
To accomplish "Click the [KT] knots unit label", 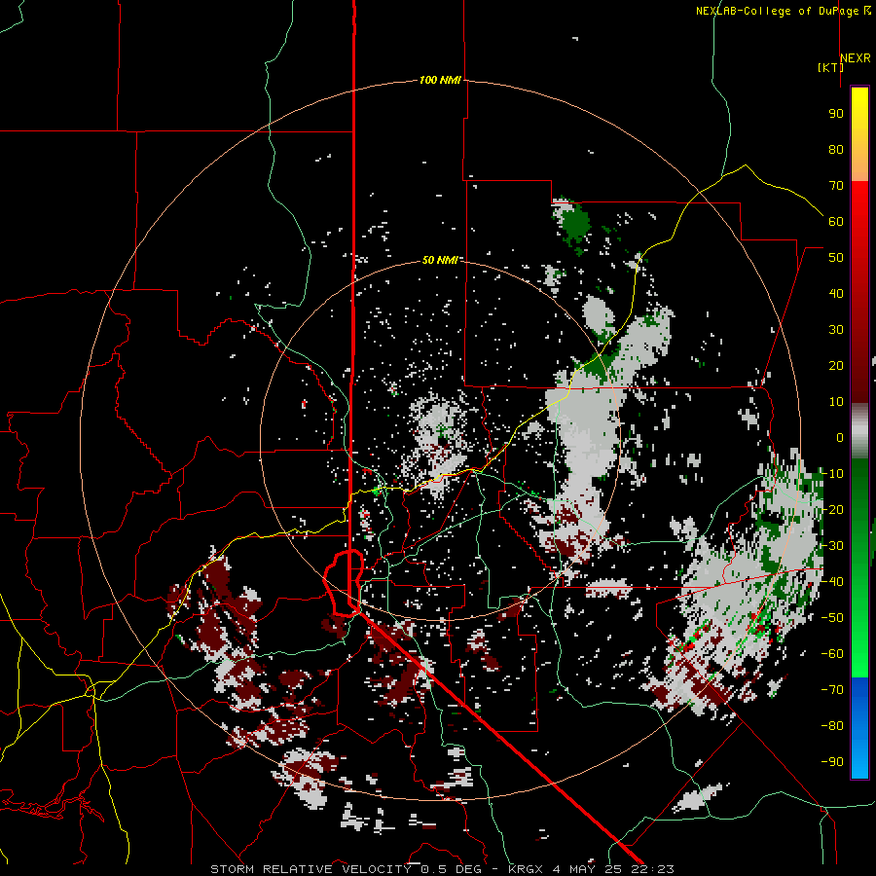I will pyautogui.click(x=830, y=67).
